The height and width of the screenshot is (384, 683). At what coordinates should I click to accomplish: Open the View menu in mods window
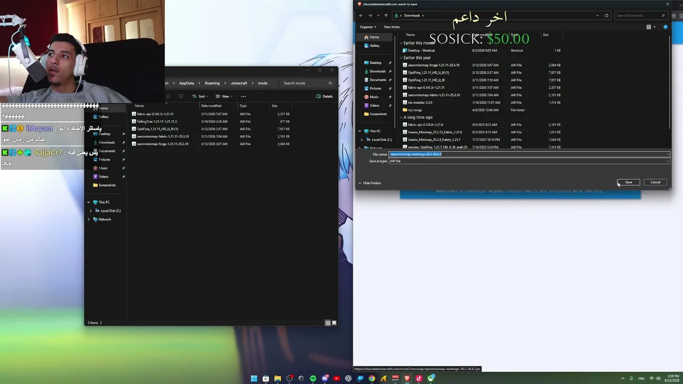[x=224, y=97]
